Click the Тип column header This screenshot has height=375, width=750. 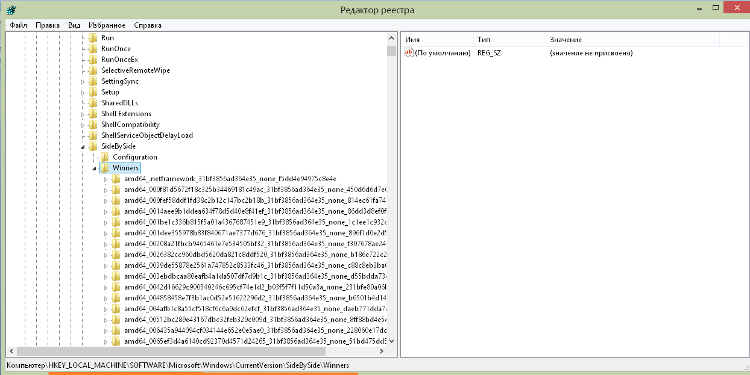coord(509,39)
